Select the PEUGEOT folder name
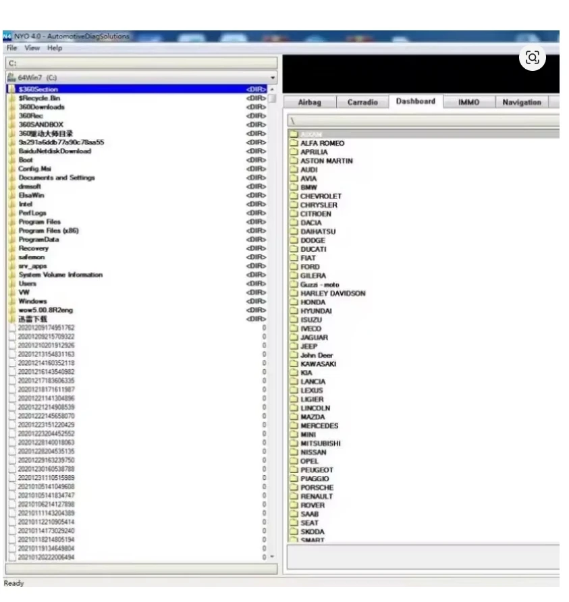This screenshot has width=569, height=602. point(317,470)
